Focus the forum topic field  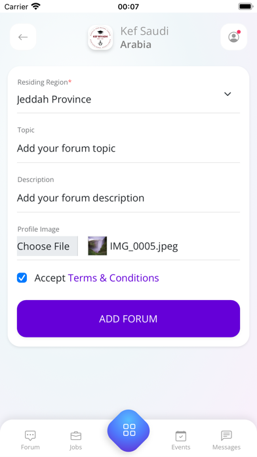coord(128,148)
